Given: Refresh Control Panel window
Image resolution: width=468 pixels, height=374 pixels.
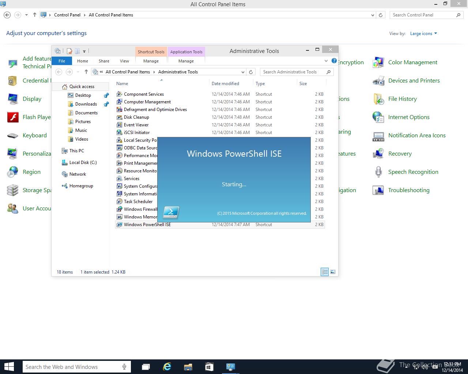Looking at the screenshot, I should pos(381,15).
